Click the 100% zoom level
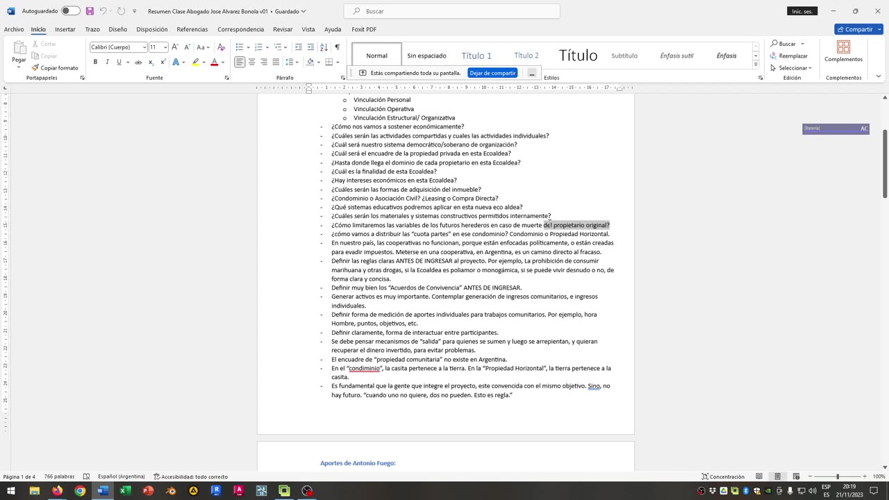Screen dimensions: 889x500 coord(879,476)
